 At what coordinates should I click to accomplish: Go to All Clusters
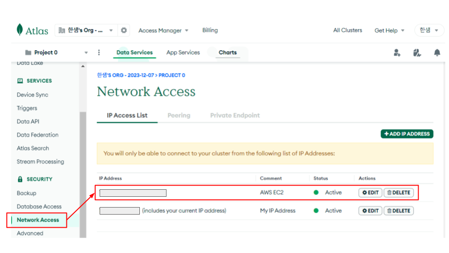pyautogui.click(x=348, y=30)
